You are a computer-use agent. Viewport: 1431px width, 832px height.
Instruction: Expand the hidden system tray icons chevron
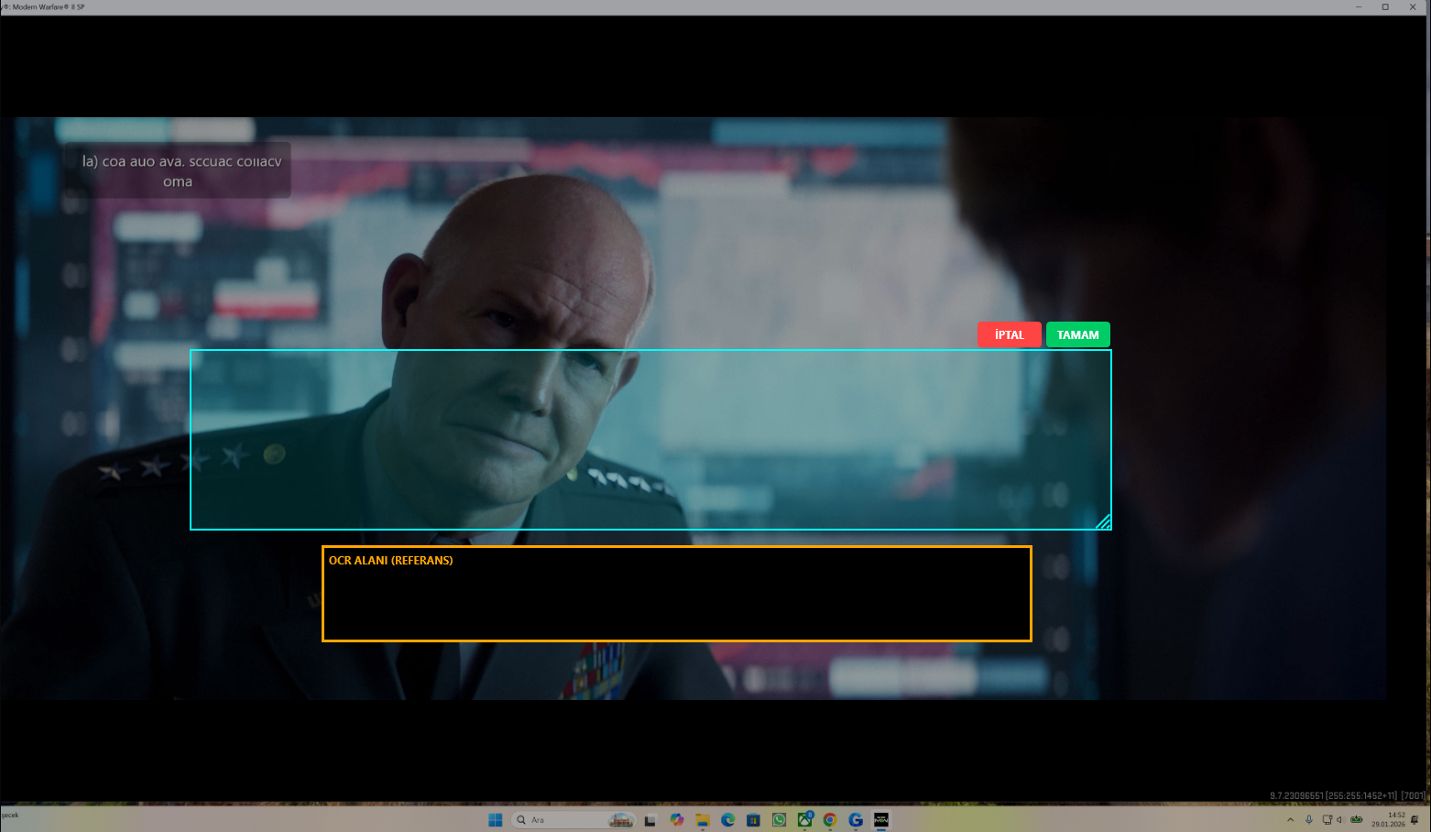point(1290,820)
